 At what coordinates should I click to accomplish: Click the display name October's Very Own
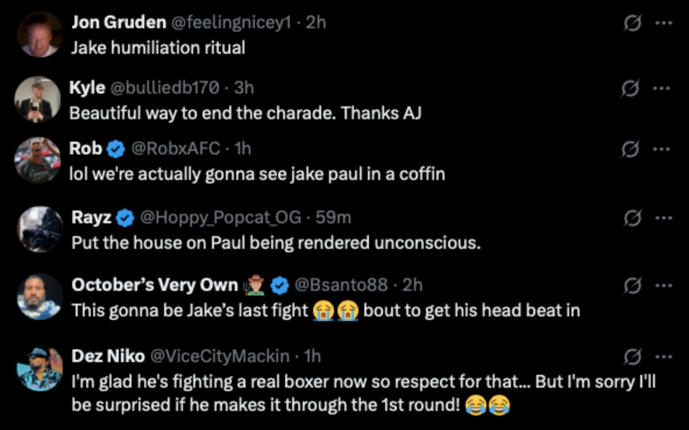[x=155, y=285]
